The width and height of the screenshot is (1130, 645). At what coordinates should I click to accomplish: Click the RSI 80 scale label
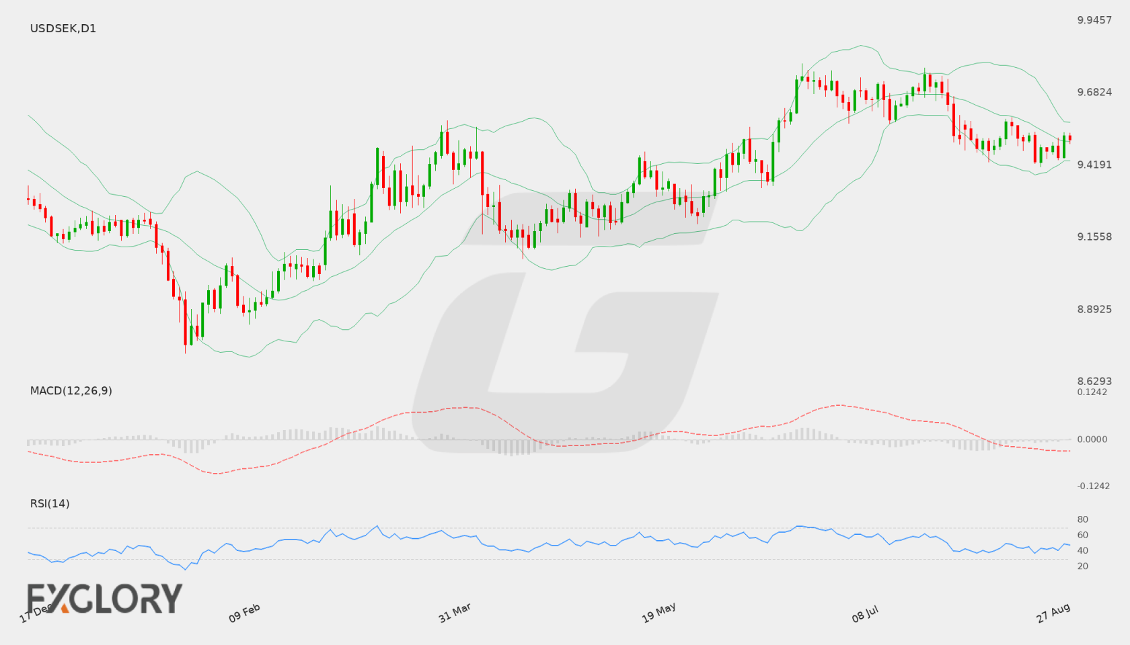pyautogui.click(x=1083, y=519)
